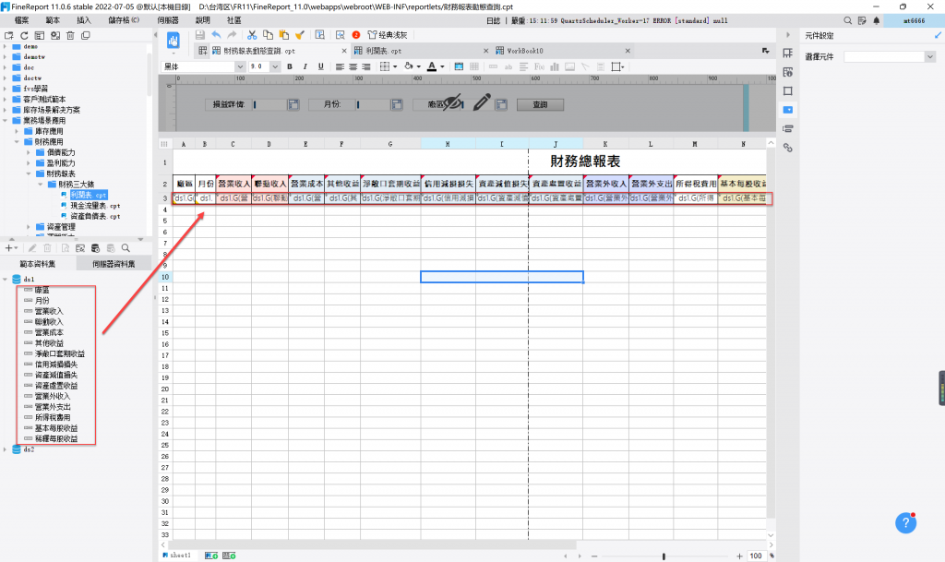Click the 營業收入 field under ds1
The height and width of the screenshot is (562, 945).
pyautogui.click(x=49, y=311)
